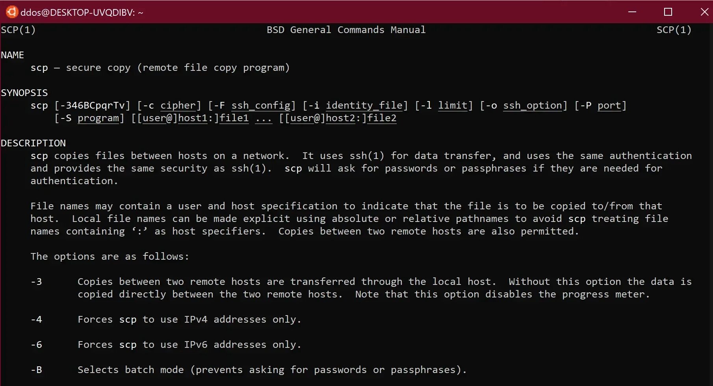The height and width of the screenshot is (386, 713).
Task: Maximize the terminal window
Action: pyautogui.click(x=668, y=12)
